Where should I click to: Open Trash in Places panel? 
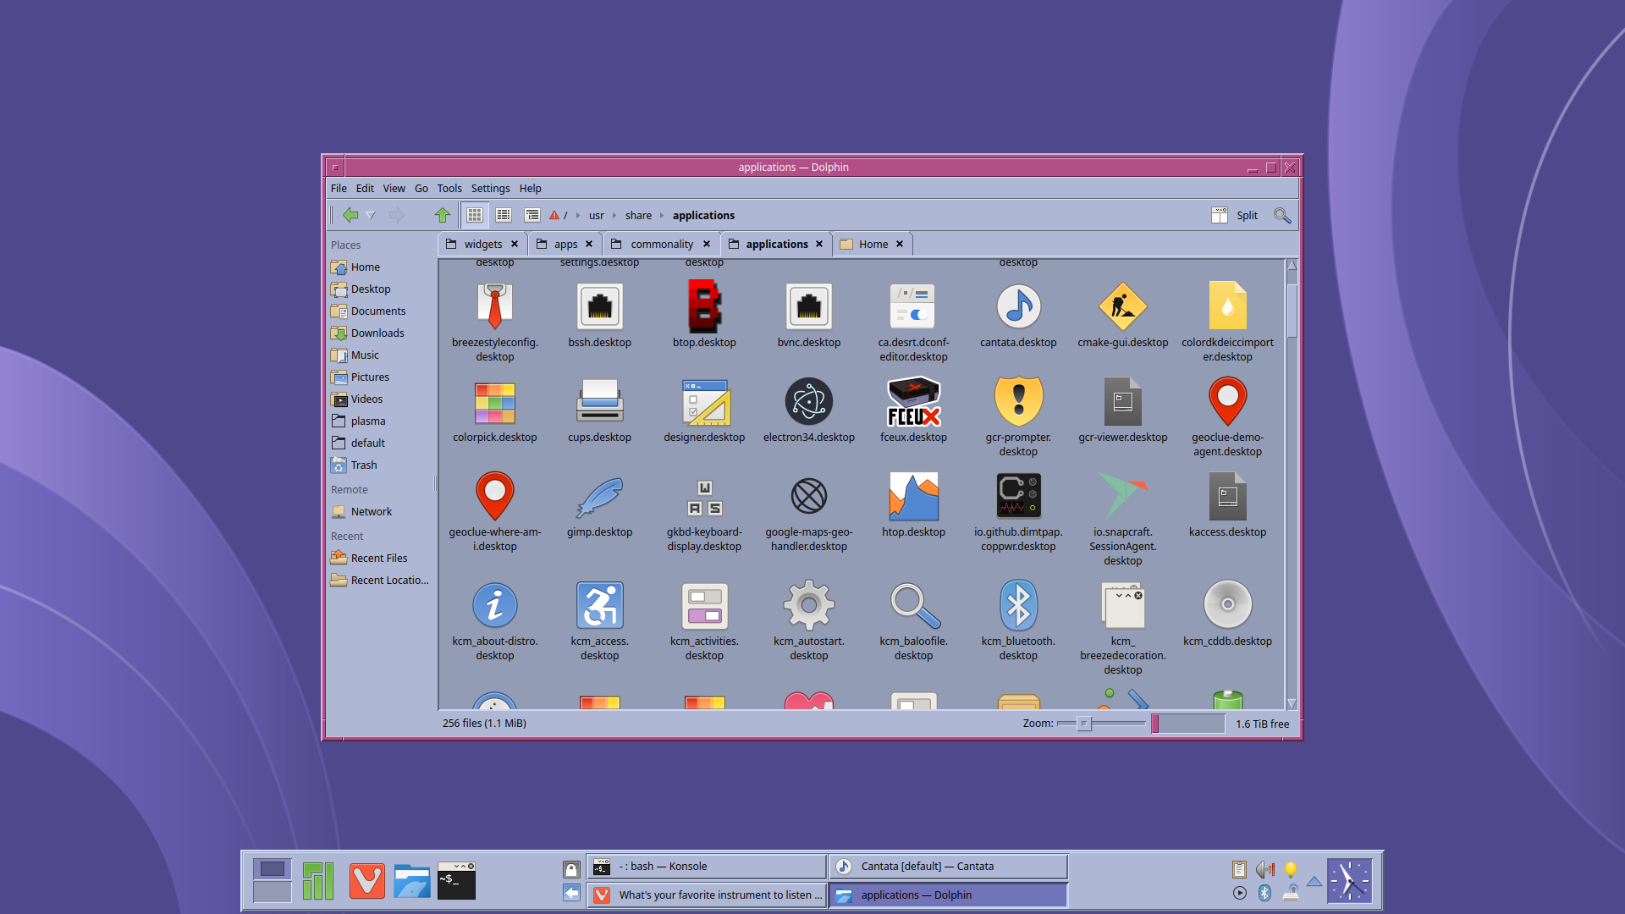pos(364,465)
